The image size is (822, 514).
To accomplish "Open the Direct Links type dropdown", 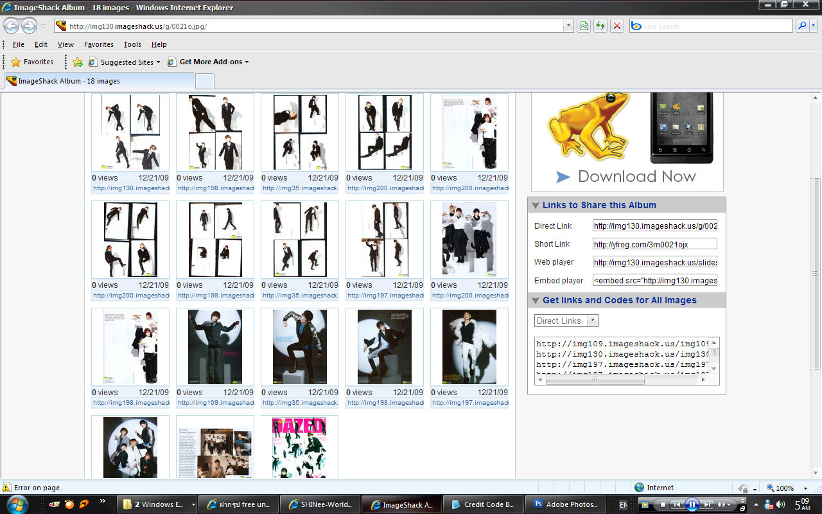I will [566, 321].
